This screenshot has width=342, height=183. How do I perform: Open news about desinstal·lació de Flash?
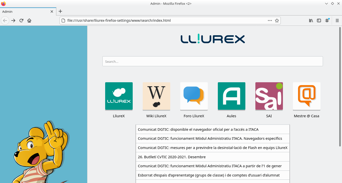pyautogui.click(x=213, y=148)
